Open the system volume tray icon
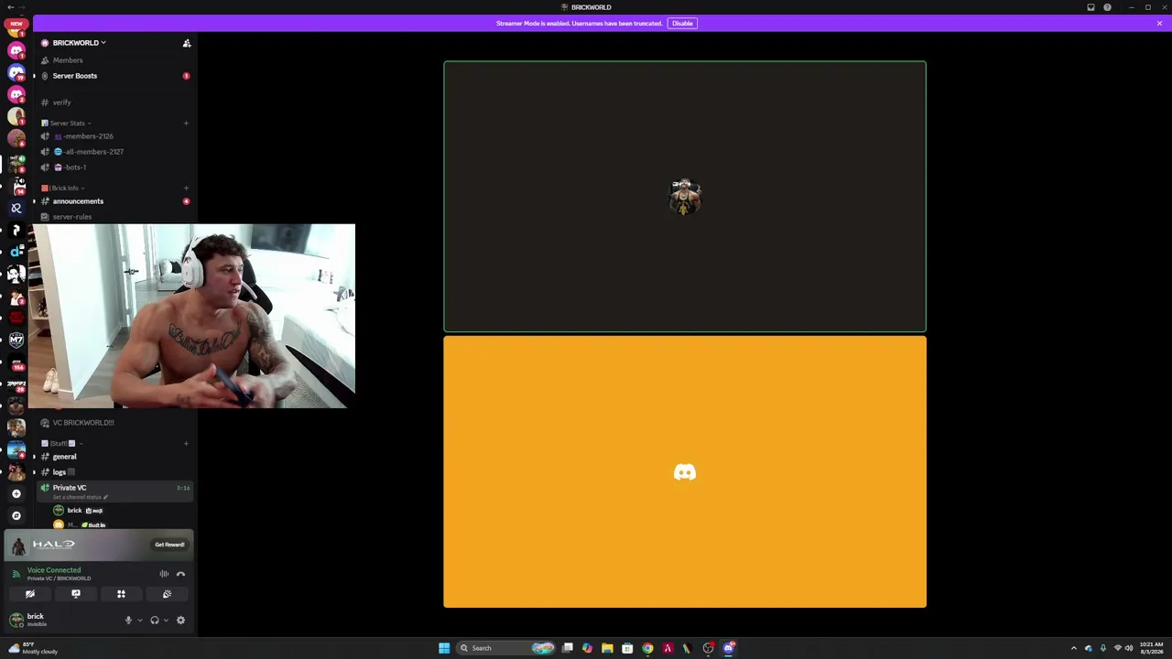This screenshot has height=659, width=1172. [1129, 648]
